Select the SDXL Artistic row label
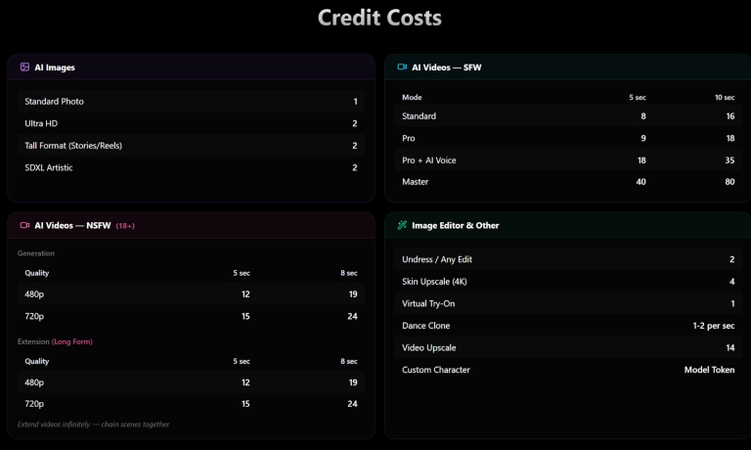Screen dimensions: 751x450 (49, 167)
